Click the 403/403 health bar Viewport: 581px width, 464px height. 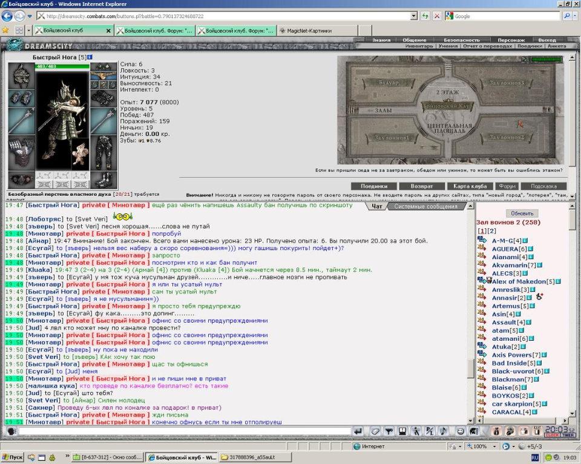click(62, 66)
